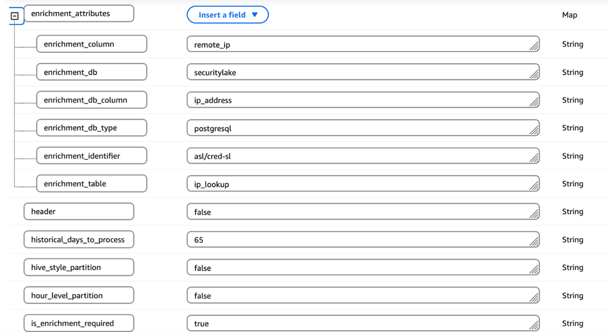This screenshot has width=608, height=332.
Task: Click the enrichment_column attribute name field
Action: 91,44
